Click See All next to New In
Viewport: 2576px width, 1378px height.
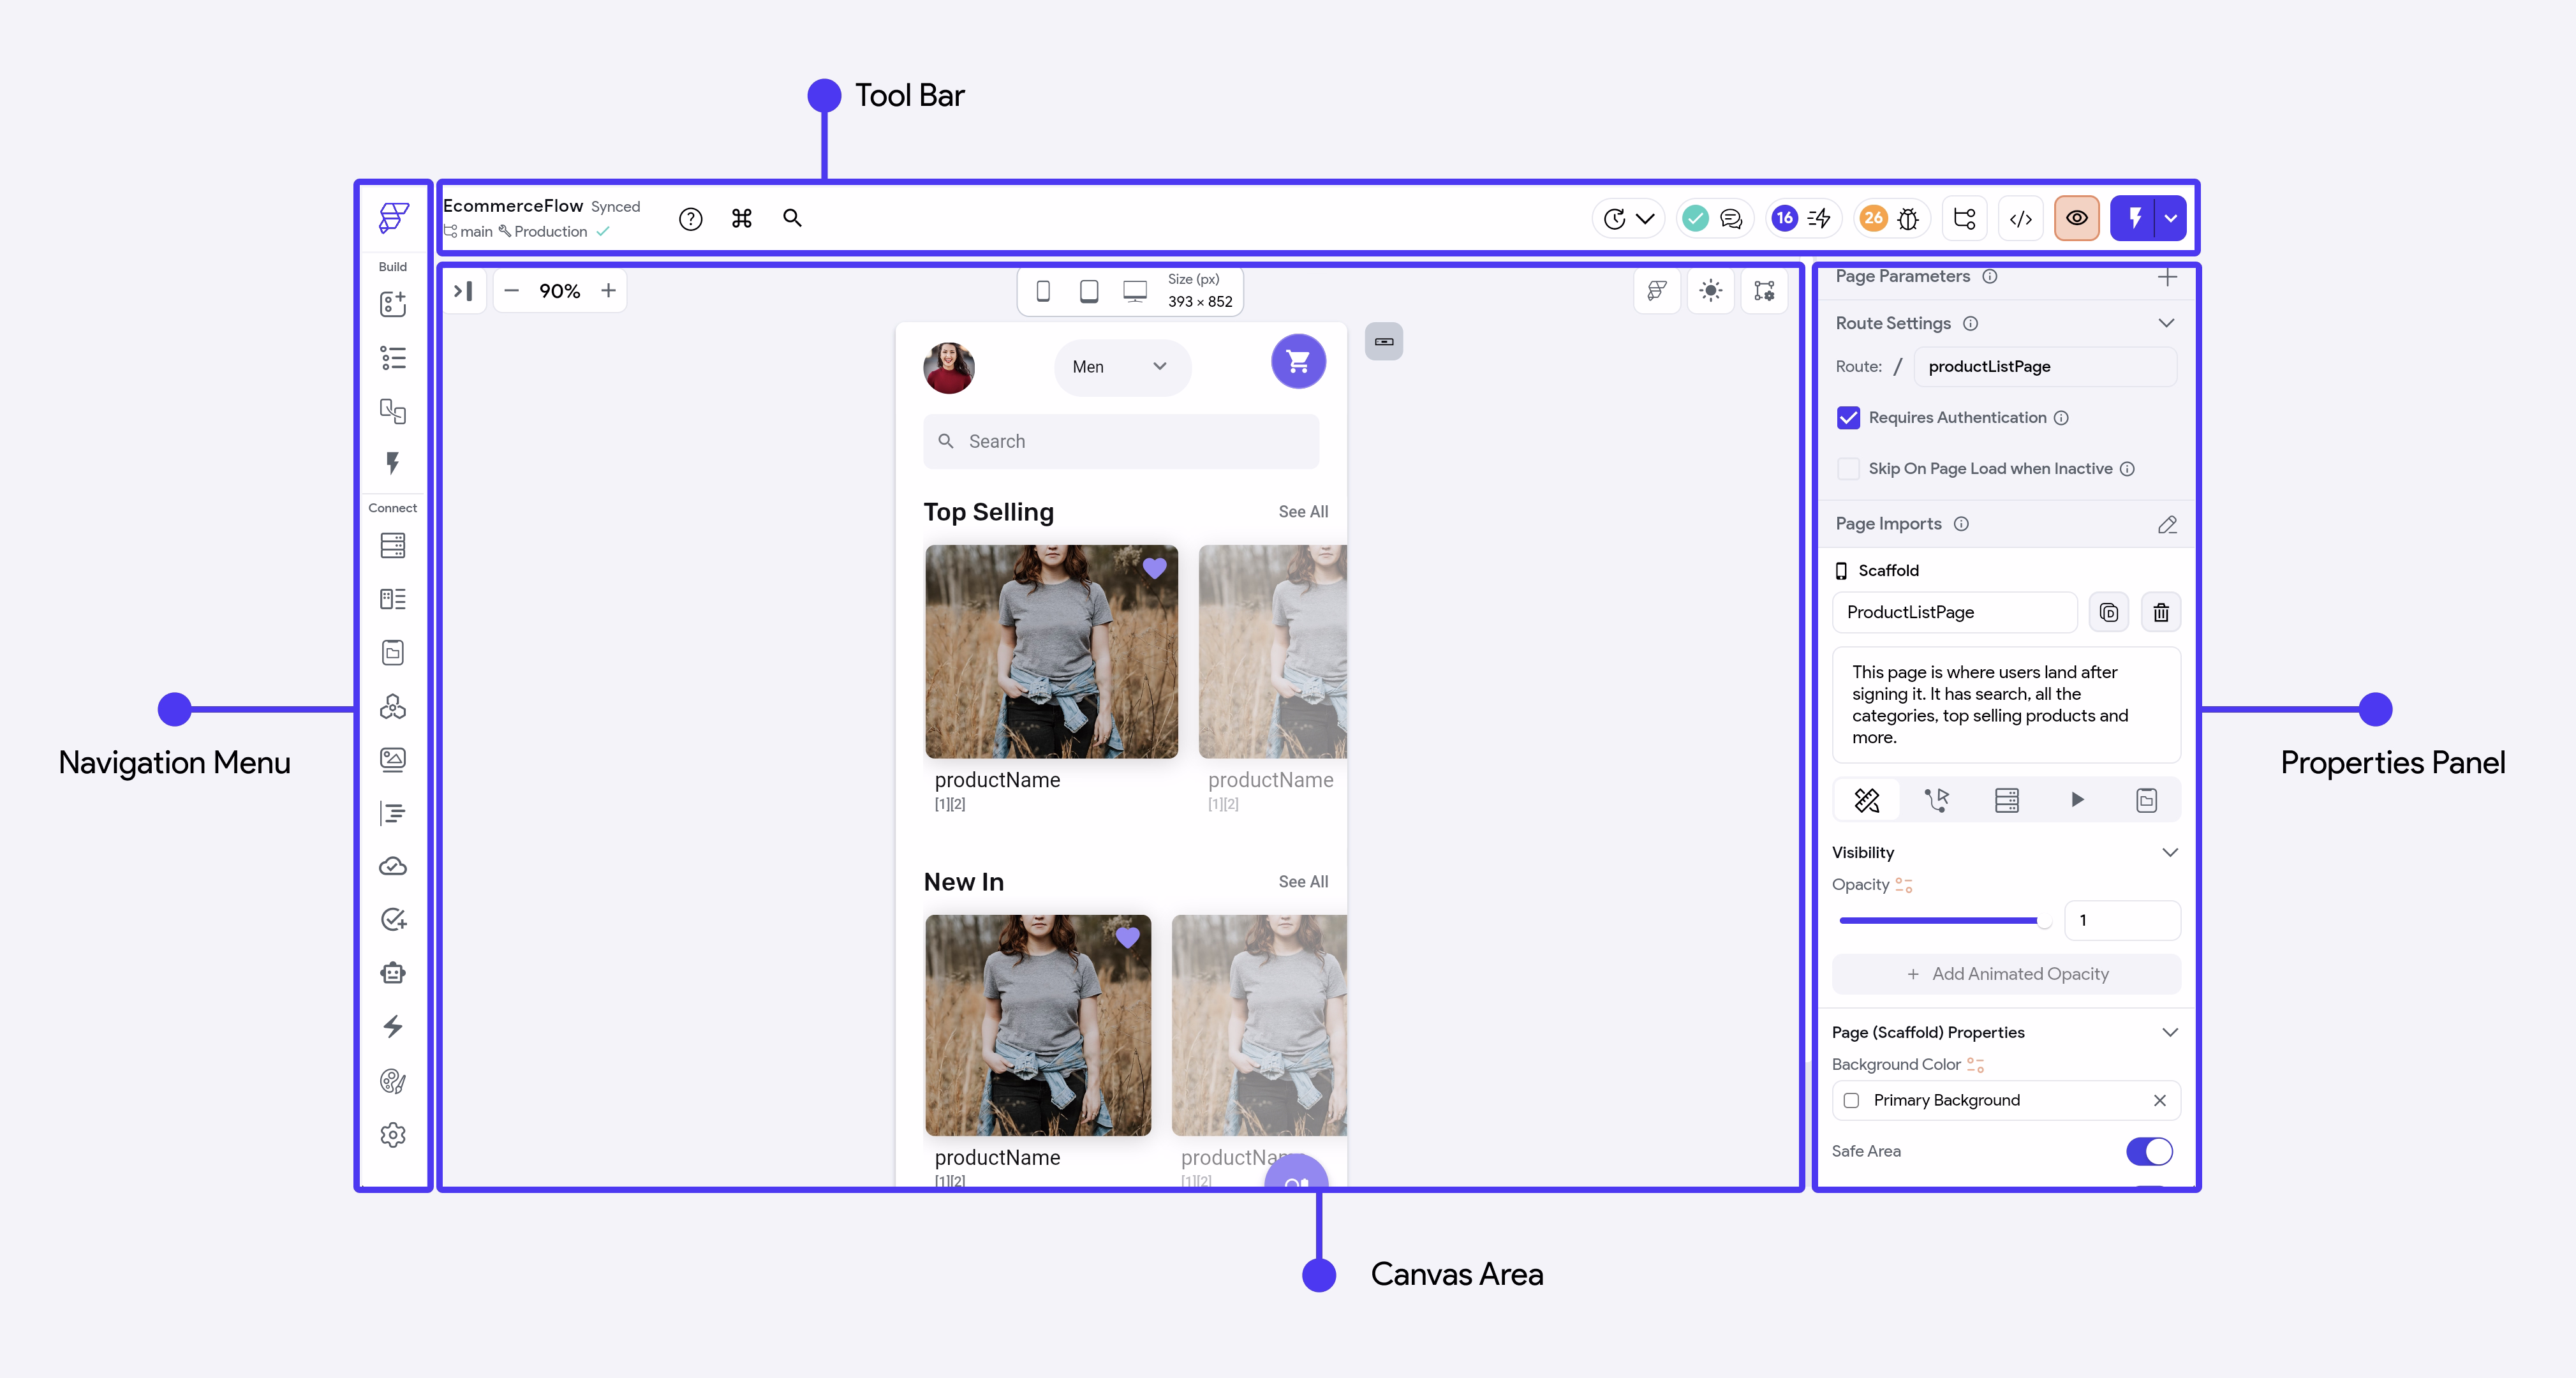(x=1303, y=882)
